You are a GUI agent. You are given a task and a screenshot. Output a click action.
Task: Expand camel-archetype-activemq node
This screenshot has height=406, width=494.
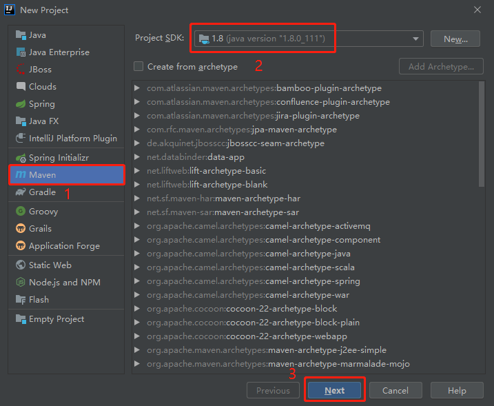(137, 226)
